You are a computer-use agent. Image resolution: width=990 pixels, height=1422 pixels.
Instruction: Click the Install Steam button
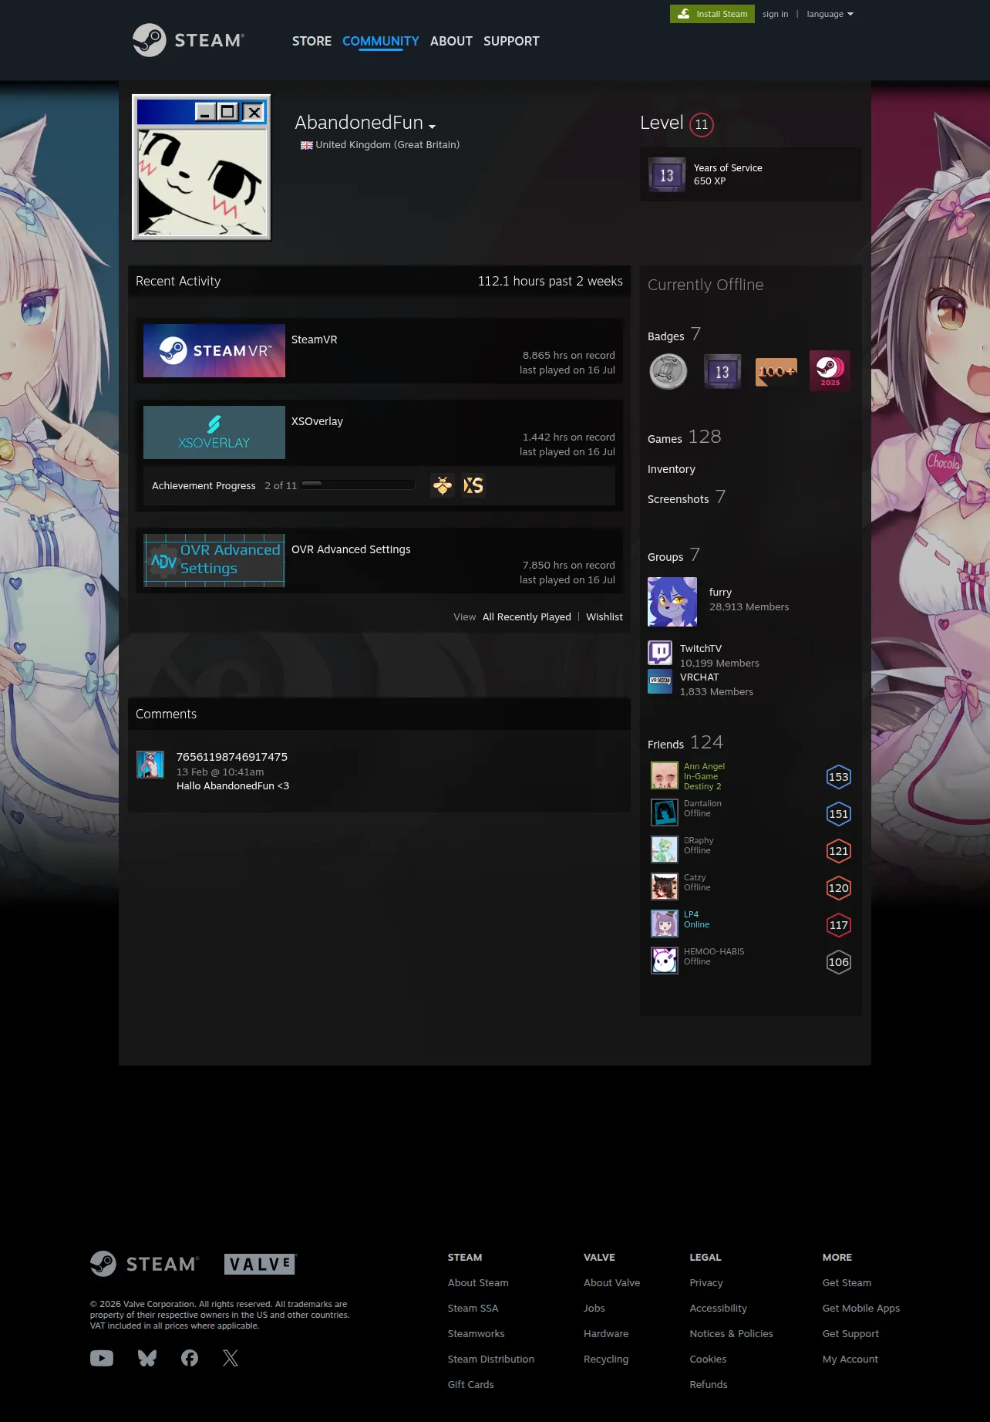point(712,14)
